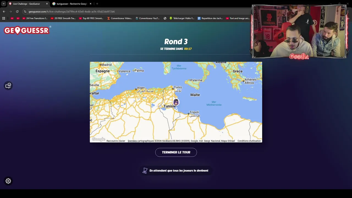The image size is (352, 198).
Task: Open first YouTube bookmark icon
Action: (x=12, y=18)
